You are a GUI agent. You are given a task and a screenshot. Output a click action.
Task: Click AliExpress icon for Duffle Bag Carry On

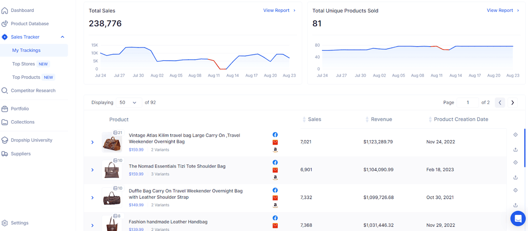[x=275, y=198]
